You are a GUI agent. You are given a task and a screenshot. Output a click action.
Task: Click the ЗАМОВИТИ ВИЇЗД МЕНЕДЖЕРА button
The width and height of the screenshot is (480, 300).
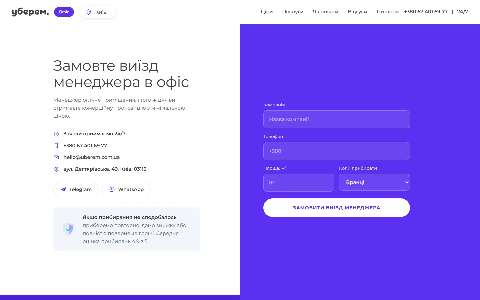[337, 208]
